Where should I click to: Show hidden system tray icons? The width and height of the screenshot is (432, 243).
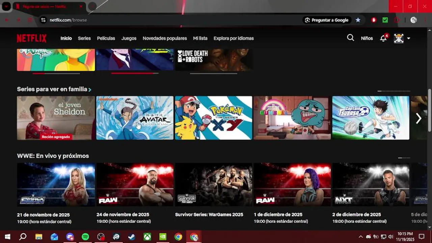[x=360, y=237]
